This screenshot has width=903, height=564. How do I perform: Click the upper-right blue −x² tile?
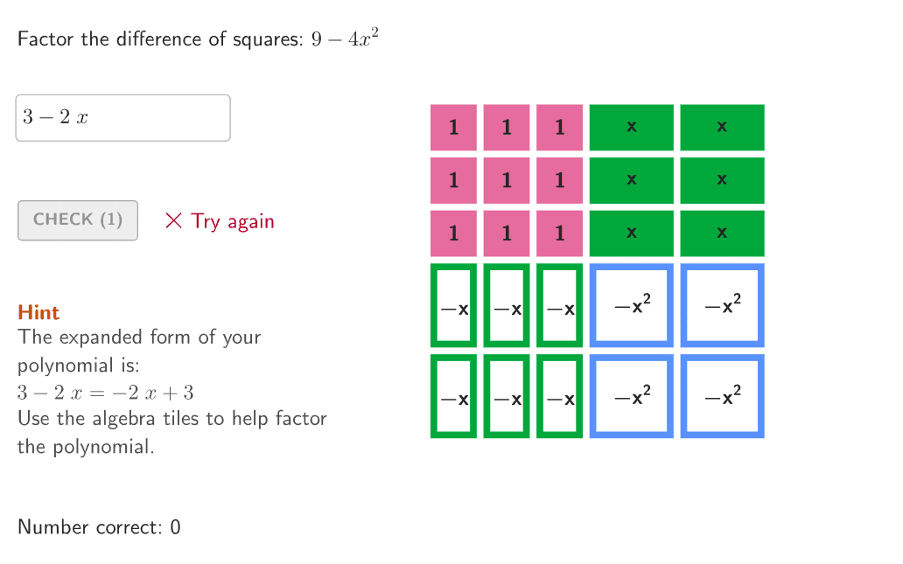point(722,305)
